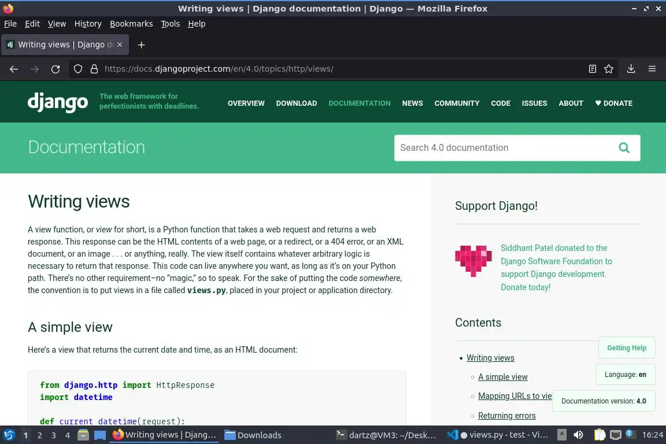Go back to the previous page

click(14, 69)
